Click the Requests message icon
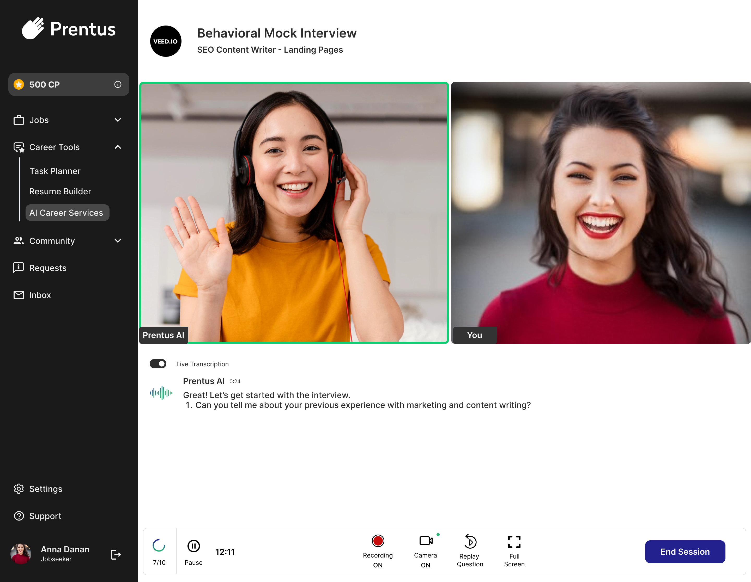The height and width of the screenshot is (582, 751). coord(19,268)
